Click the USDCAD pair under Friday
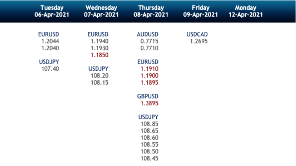Image resolution: width=296 pixels, height=166 pixels. click(x=197, y=34)
